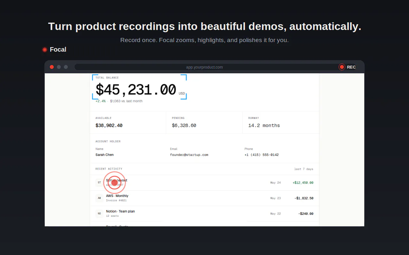409x255 pixels.
Task: Click the account holder name Sarah Chen
Action: coord(104,155)
